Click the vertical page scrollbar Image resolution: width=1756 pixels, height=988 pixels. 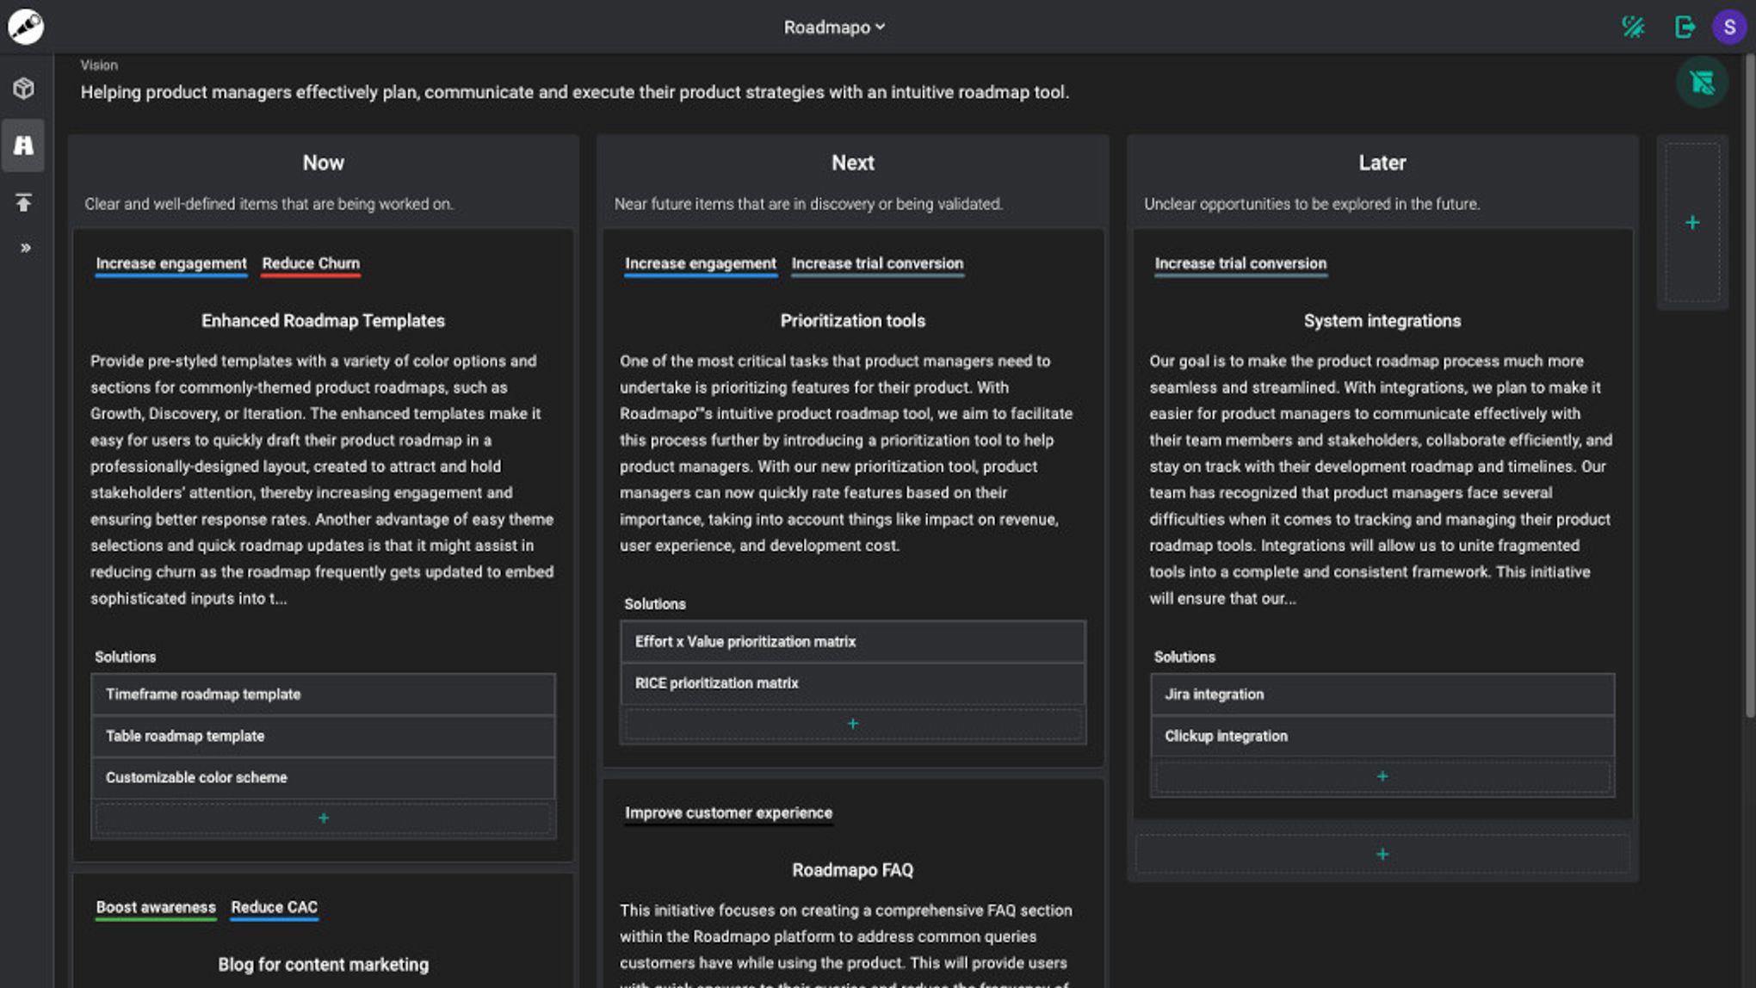[x=1750, y=387]
